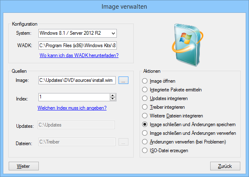Image resolution: width=249 pixels, height=177 pixels.
Task: Click the Zurück button
Action: click(225, 166)
